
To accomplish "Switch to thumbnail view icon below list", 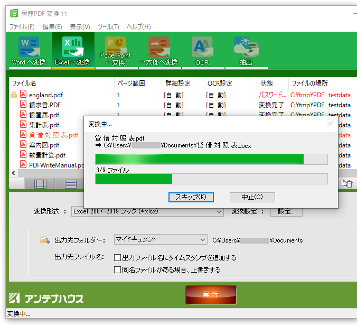I will pos(40,184).
